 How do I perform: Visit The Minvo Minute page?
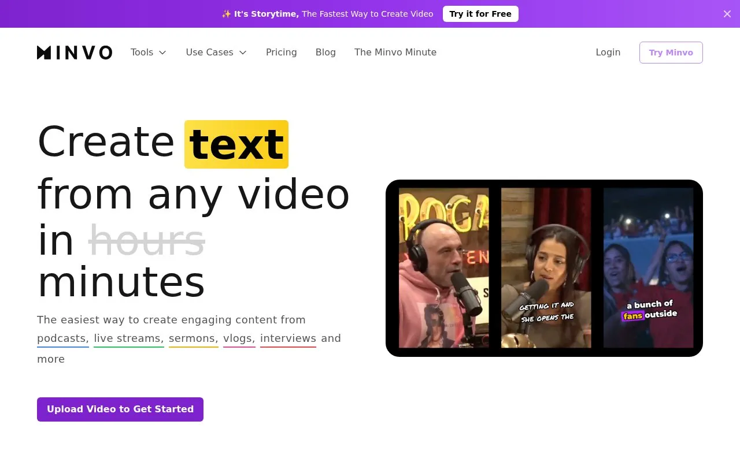pos(395,53)
